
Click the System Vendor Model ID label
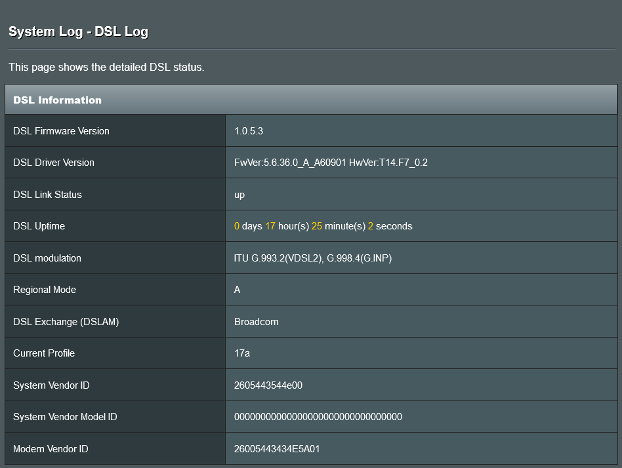[x=65, y=417]
